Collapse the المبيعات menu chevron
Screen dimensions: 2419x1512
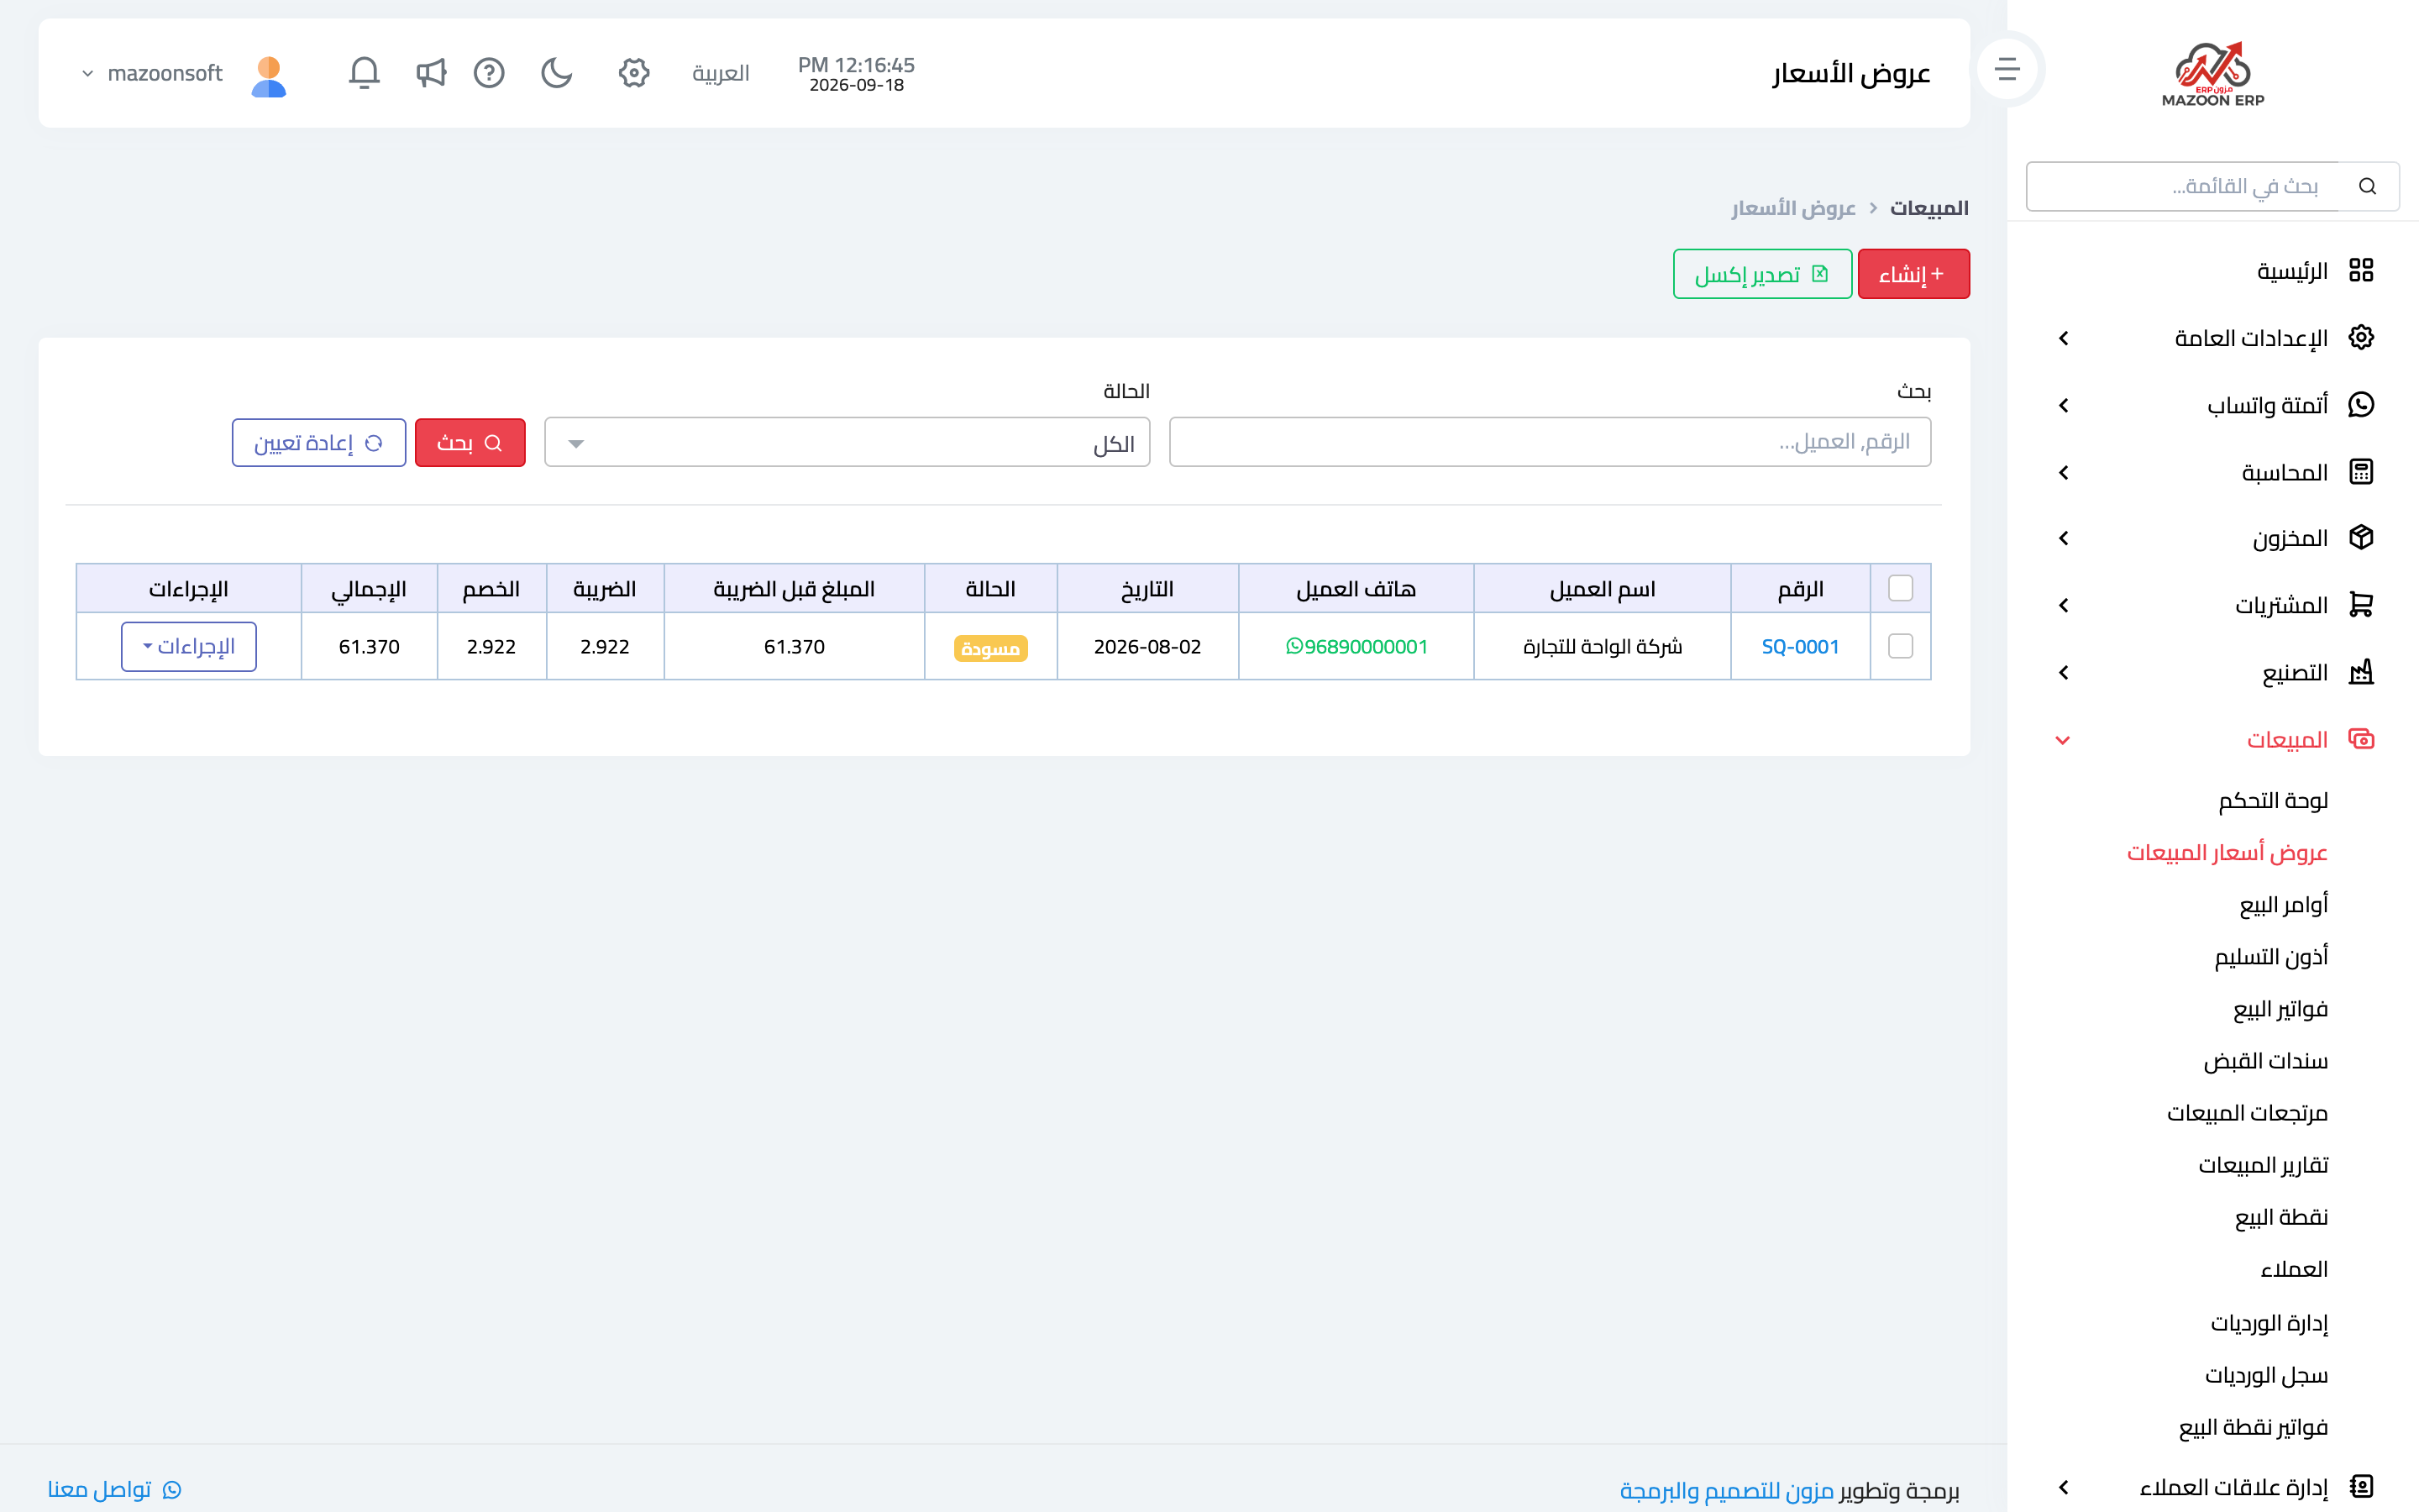click(2062, 740)
